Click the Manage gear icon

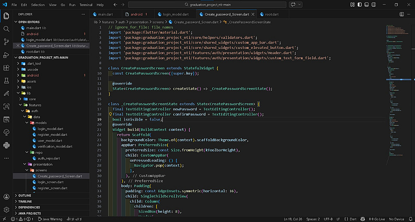click(x=6, y=210)
